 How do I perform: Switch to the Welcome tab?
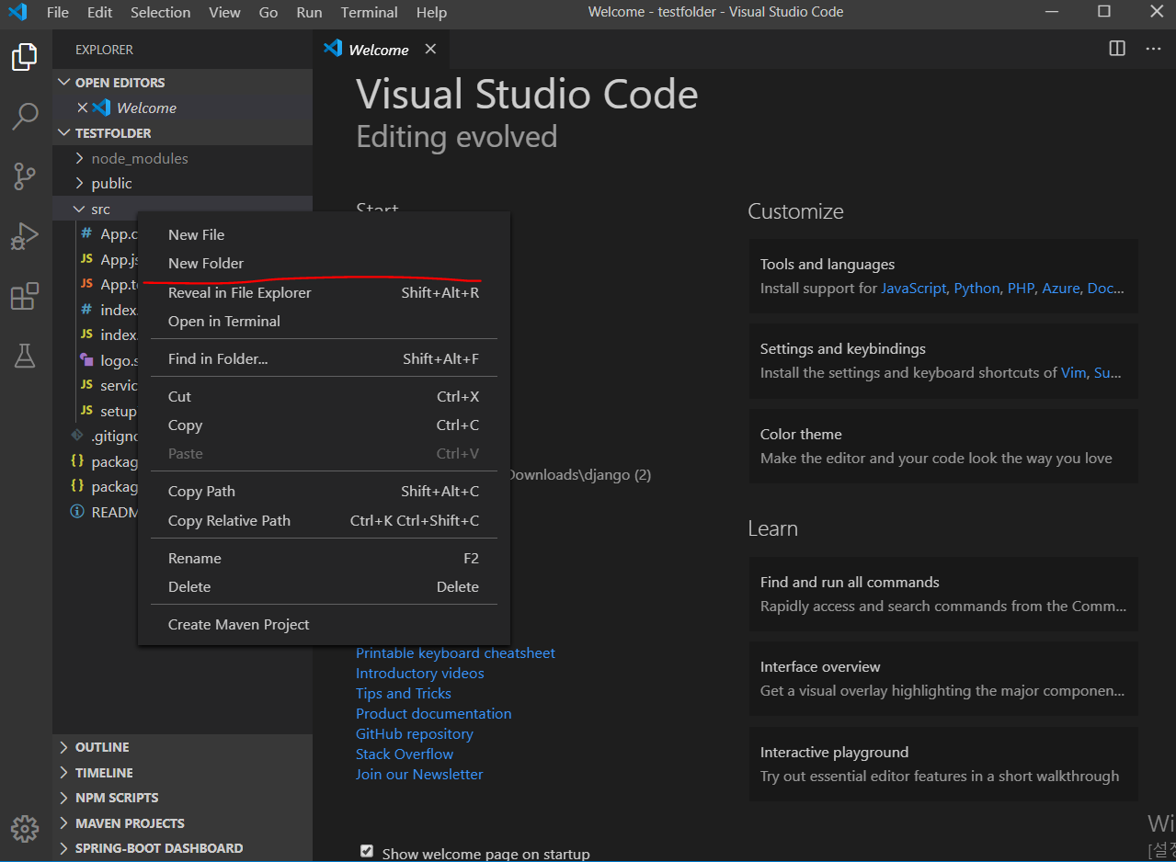click(x=379, y=50)
